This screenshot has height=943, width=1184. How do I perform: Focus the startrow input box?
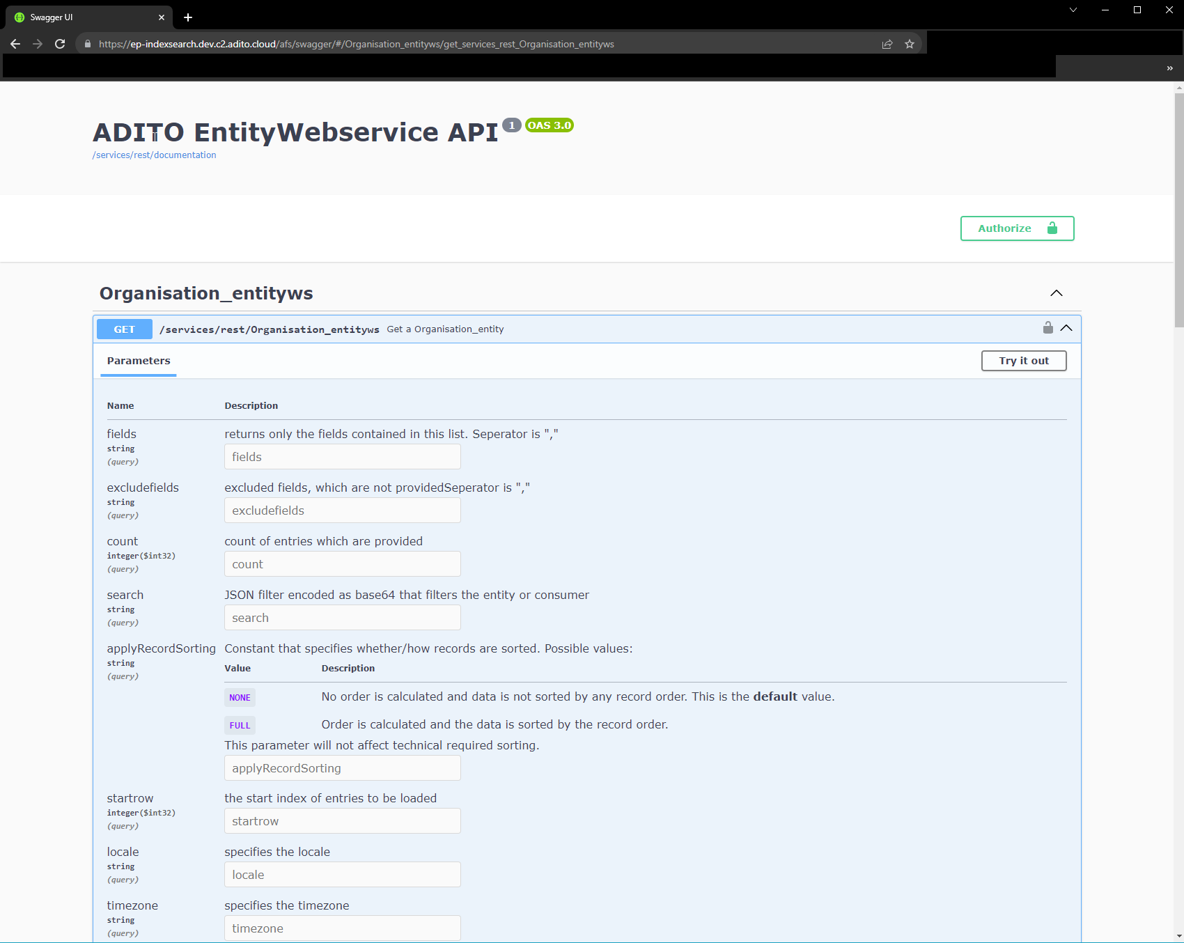343,821
